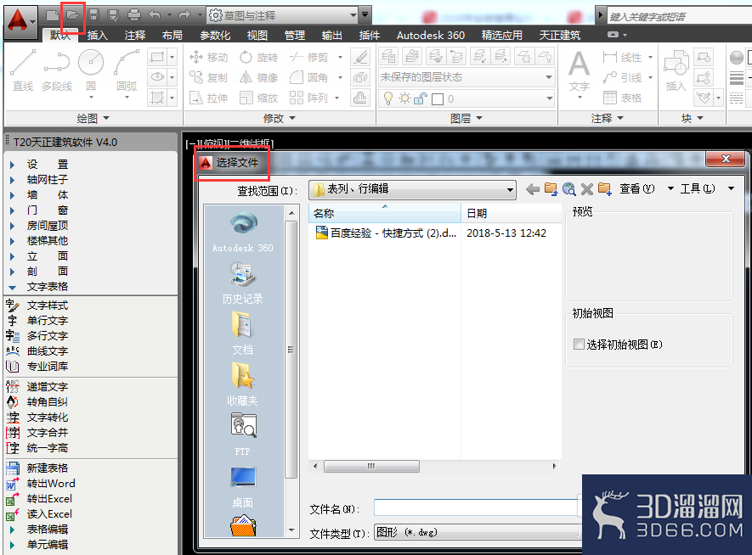Click the Redo arrow icon
The width and height of the screenshot is (752, 555).
pos(184,15)
